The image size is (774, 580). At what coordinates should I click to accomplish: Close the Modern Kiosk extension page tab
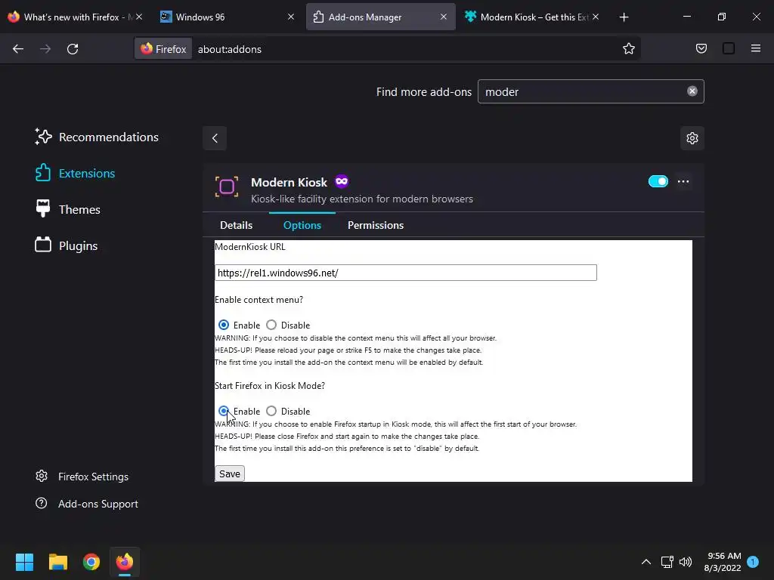click(596, 17)
